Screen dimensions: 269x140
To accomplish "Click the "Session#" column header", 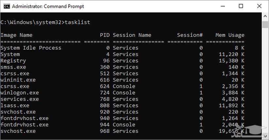I will 190,35.
